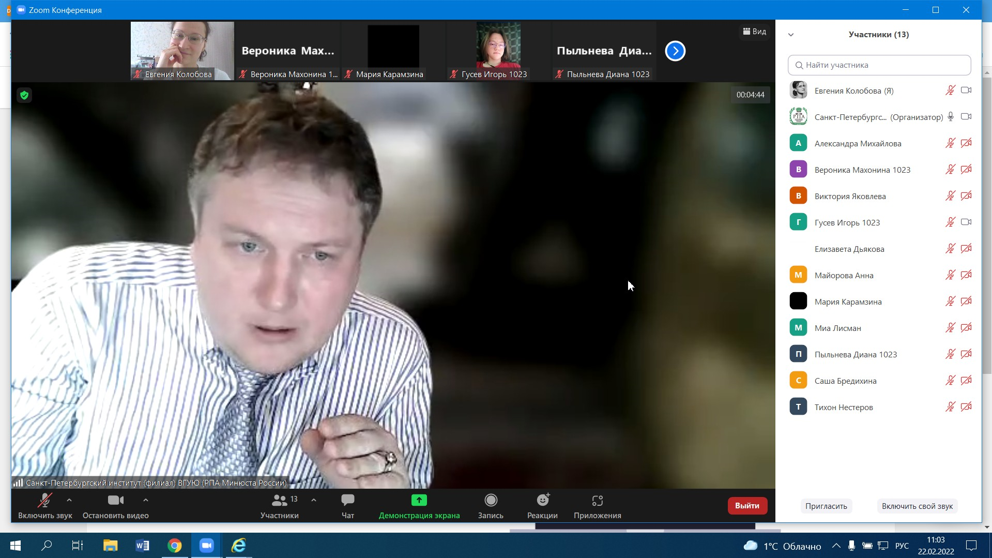This screenshot has height=558, width=992.
Task: Expand video options arrow beside camera
Action: (x=146, y=500)
